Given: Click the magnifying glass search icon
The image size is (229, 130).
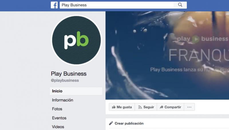Looking at the screenshot, I should coord(180,5).
